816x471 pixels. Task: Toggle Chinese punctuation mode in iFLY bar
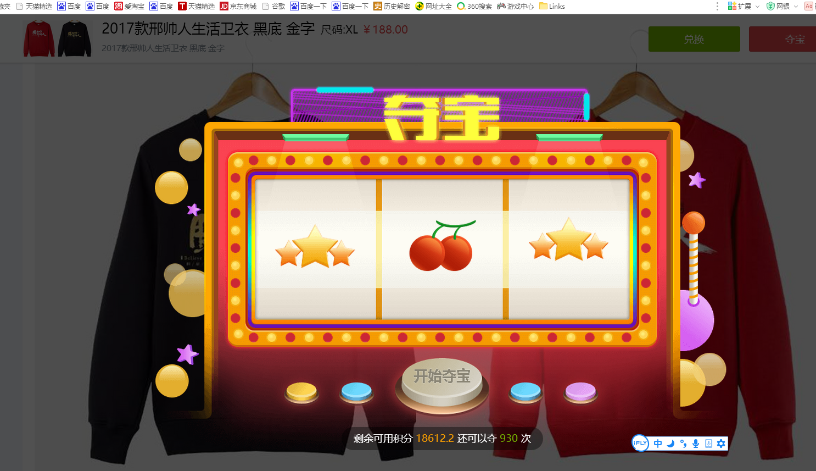[683, 444]
